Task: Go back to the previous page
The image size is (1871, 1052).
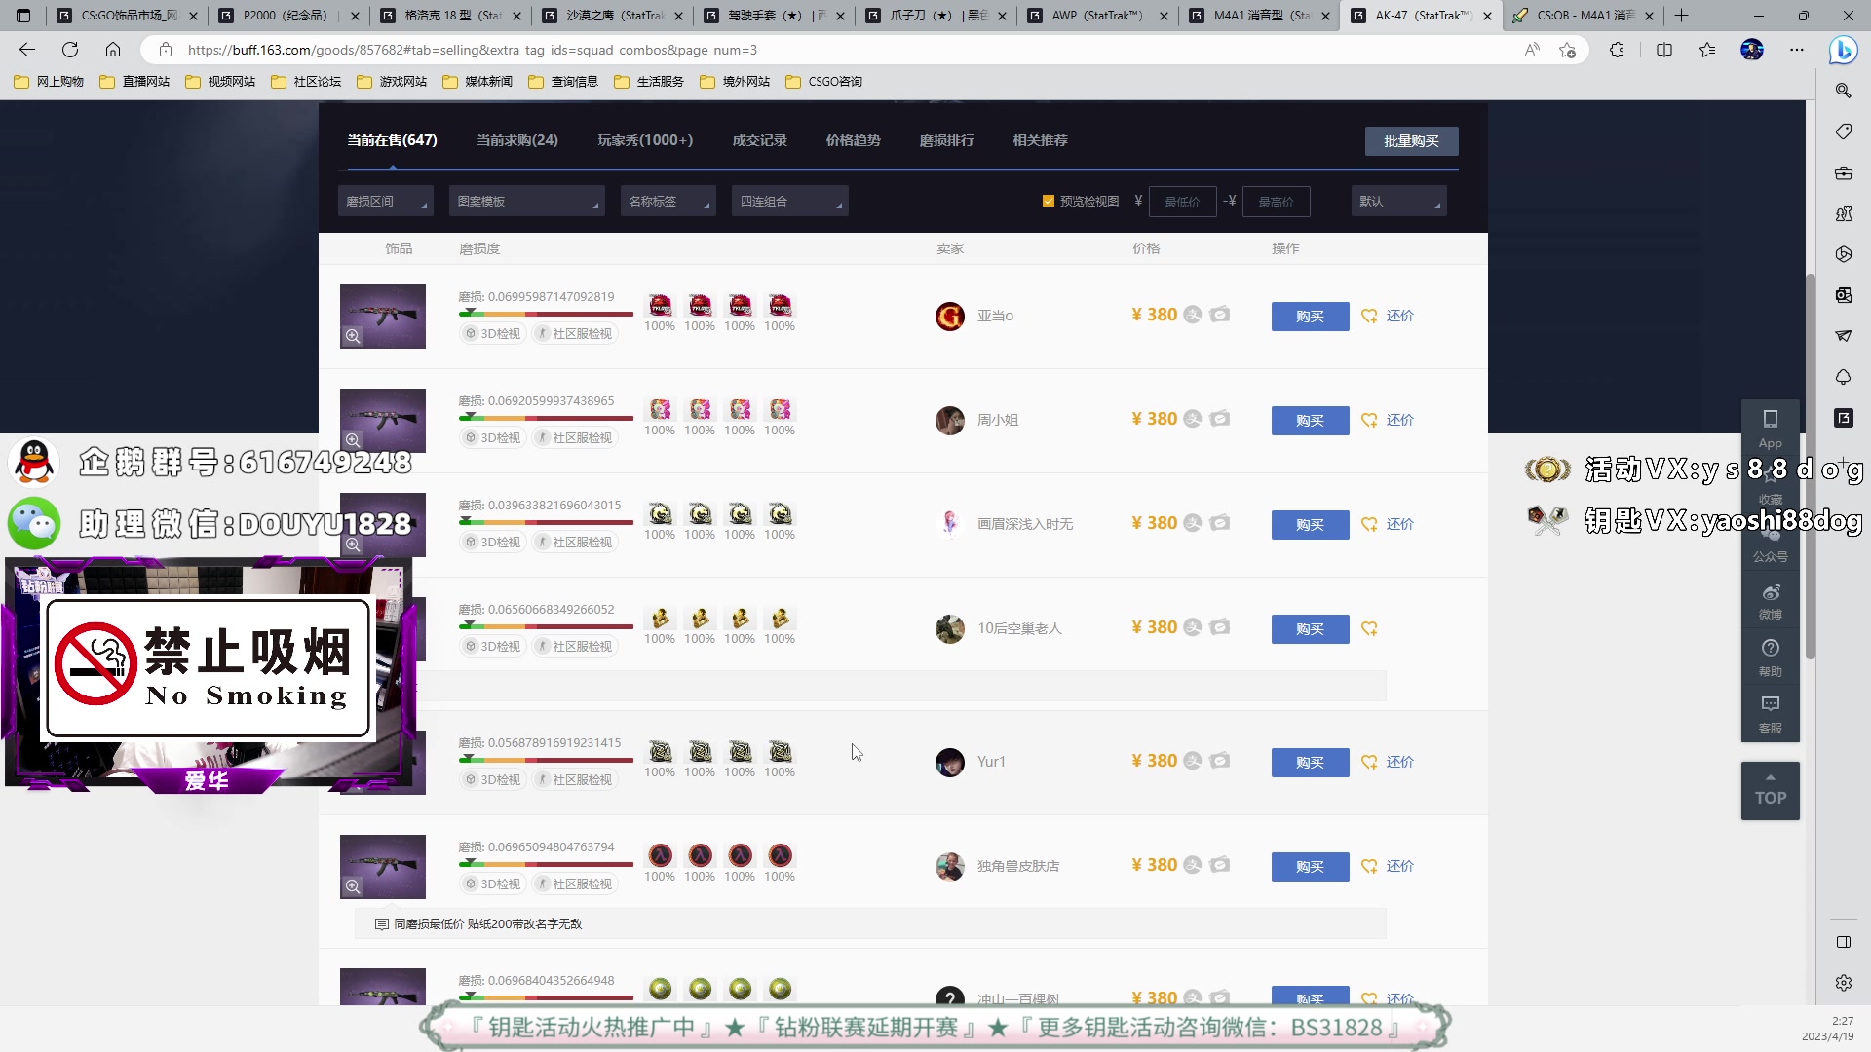Action: (x=27, y=50)
